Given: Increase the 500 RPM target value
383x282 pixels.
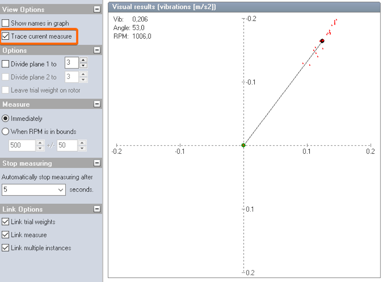Looking at the screenshot, I should click(40, 142).
